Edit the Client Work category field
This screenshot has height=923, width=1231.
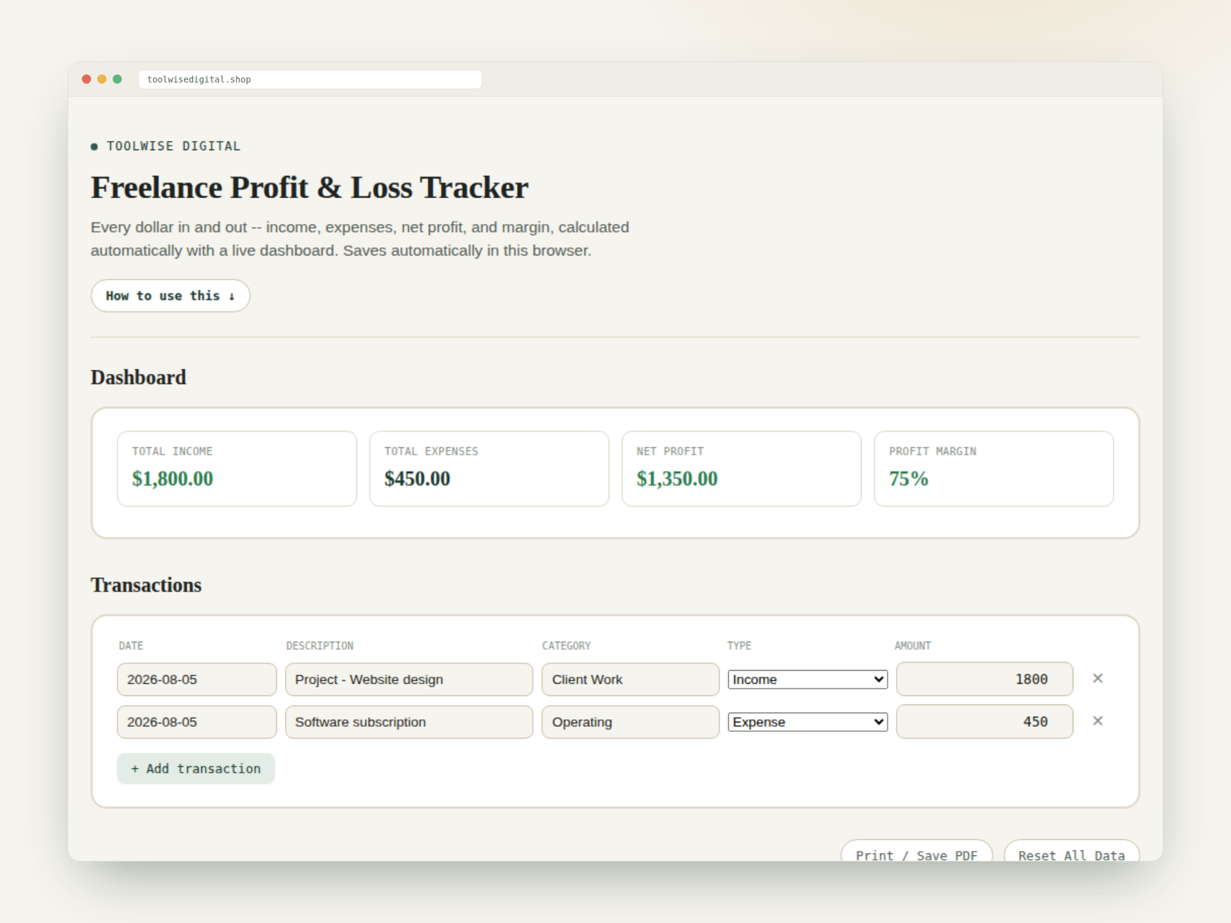[630, 679]
